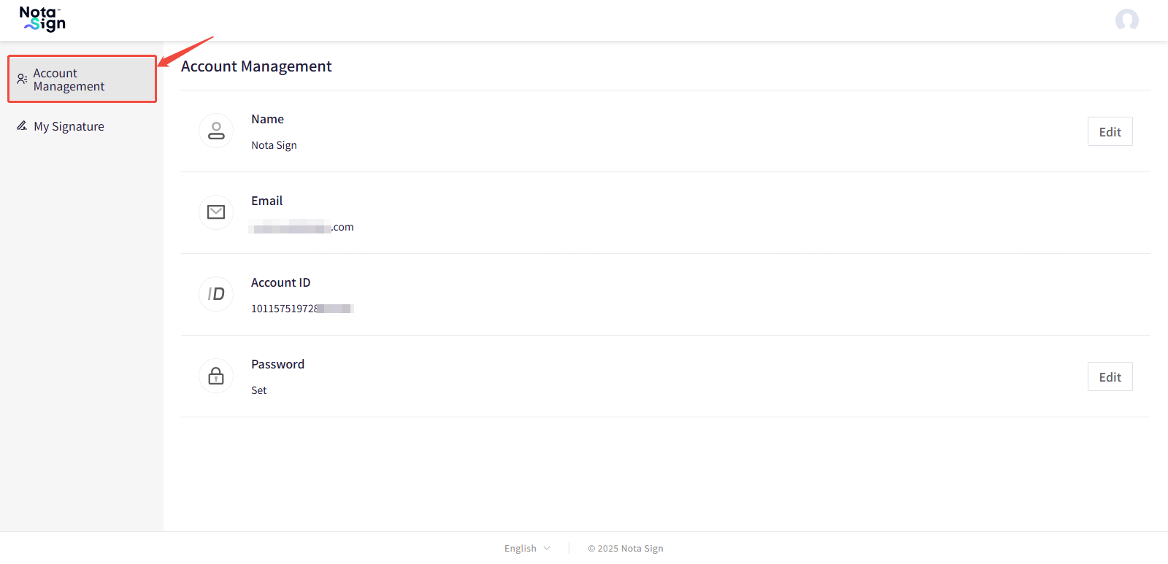Click the 2025 Nota Sign copyright text

pos(626,549)
